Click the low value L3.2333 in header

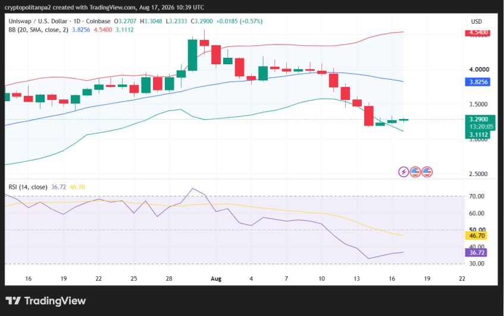[176, 21]
